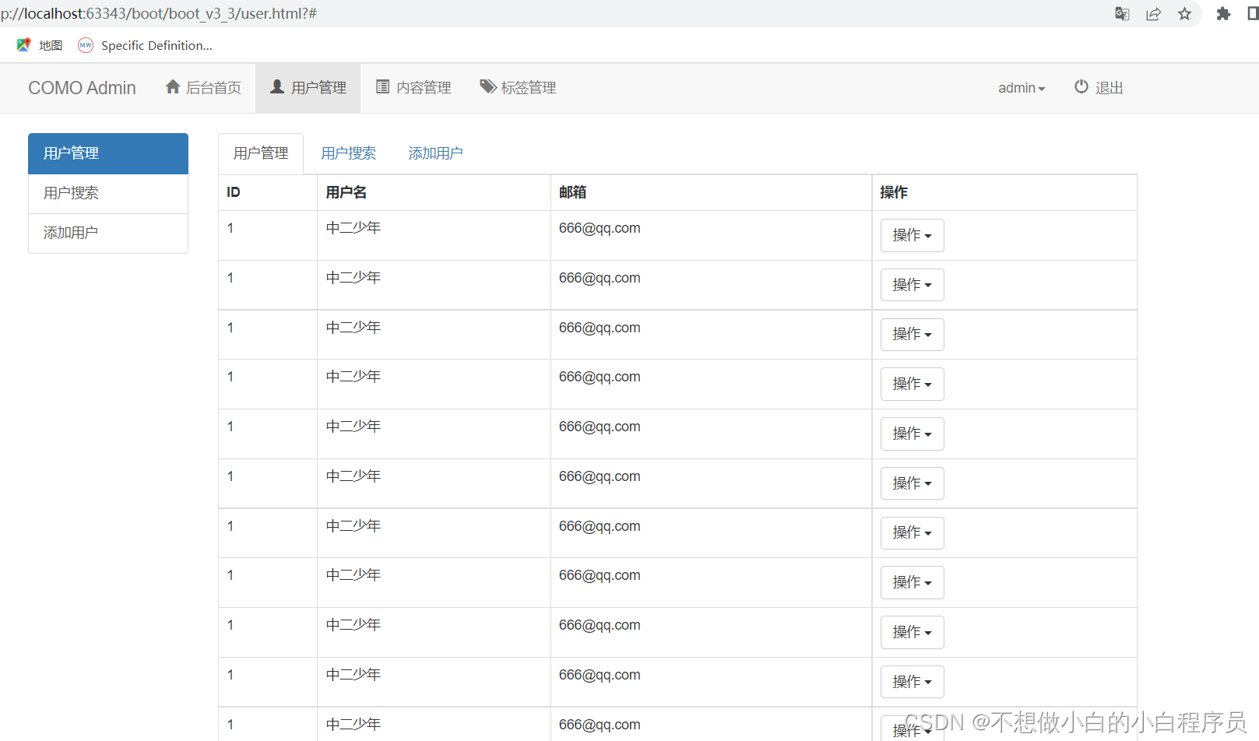Select 用户管理 in left sidebar
The width and height of the screenshot is (1259, 741).
click(108, 153)
